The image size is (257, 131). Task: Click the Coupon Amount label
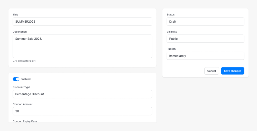pos(23,104)
